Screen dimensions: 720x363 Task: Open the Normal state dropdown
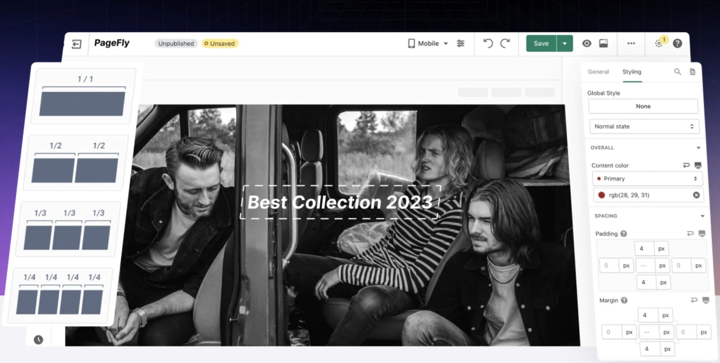(x=644, y=127)
